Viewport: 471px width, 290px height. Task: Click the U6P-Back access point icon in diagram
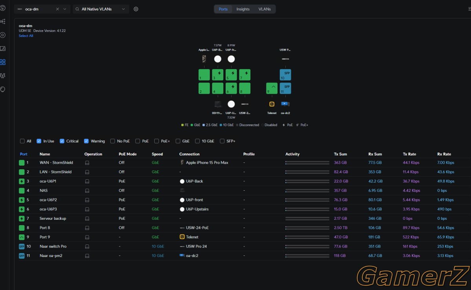coord(218,59)
